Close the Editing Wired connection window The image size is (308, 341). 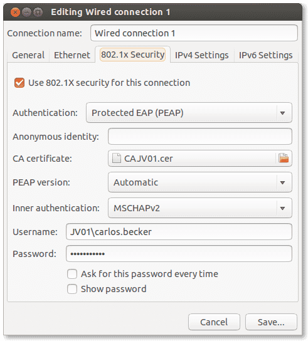click(15, 12)
